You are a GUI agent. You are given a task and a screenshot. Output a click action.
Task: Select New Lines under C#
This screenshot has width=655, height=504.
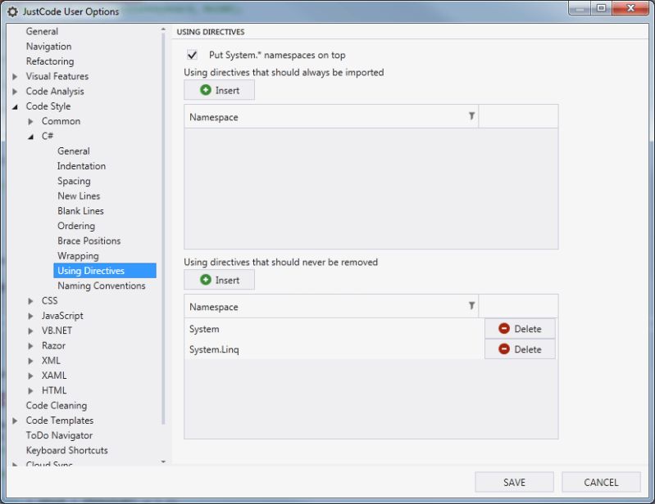pos(79,196)
